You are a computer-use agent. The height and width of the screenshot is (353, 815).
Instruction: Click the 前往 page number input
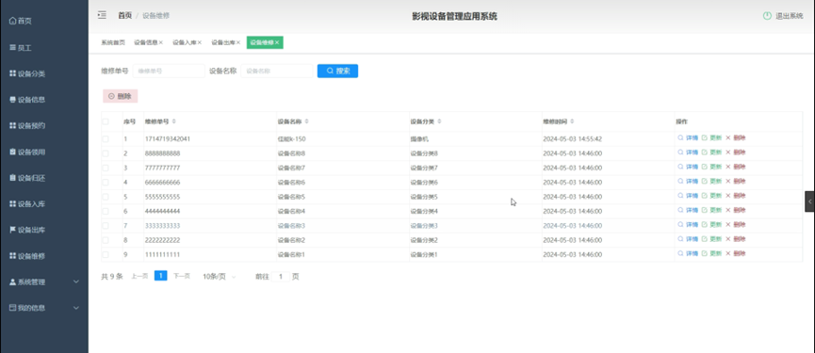coord(281,277)
